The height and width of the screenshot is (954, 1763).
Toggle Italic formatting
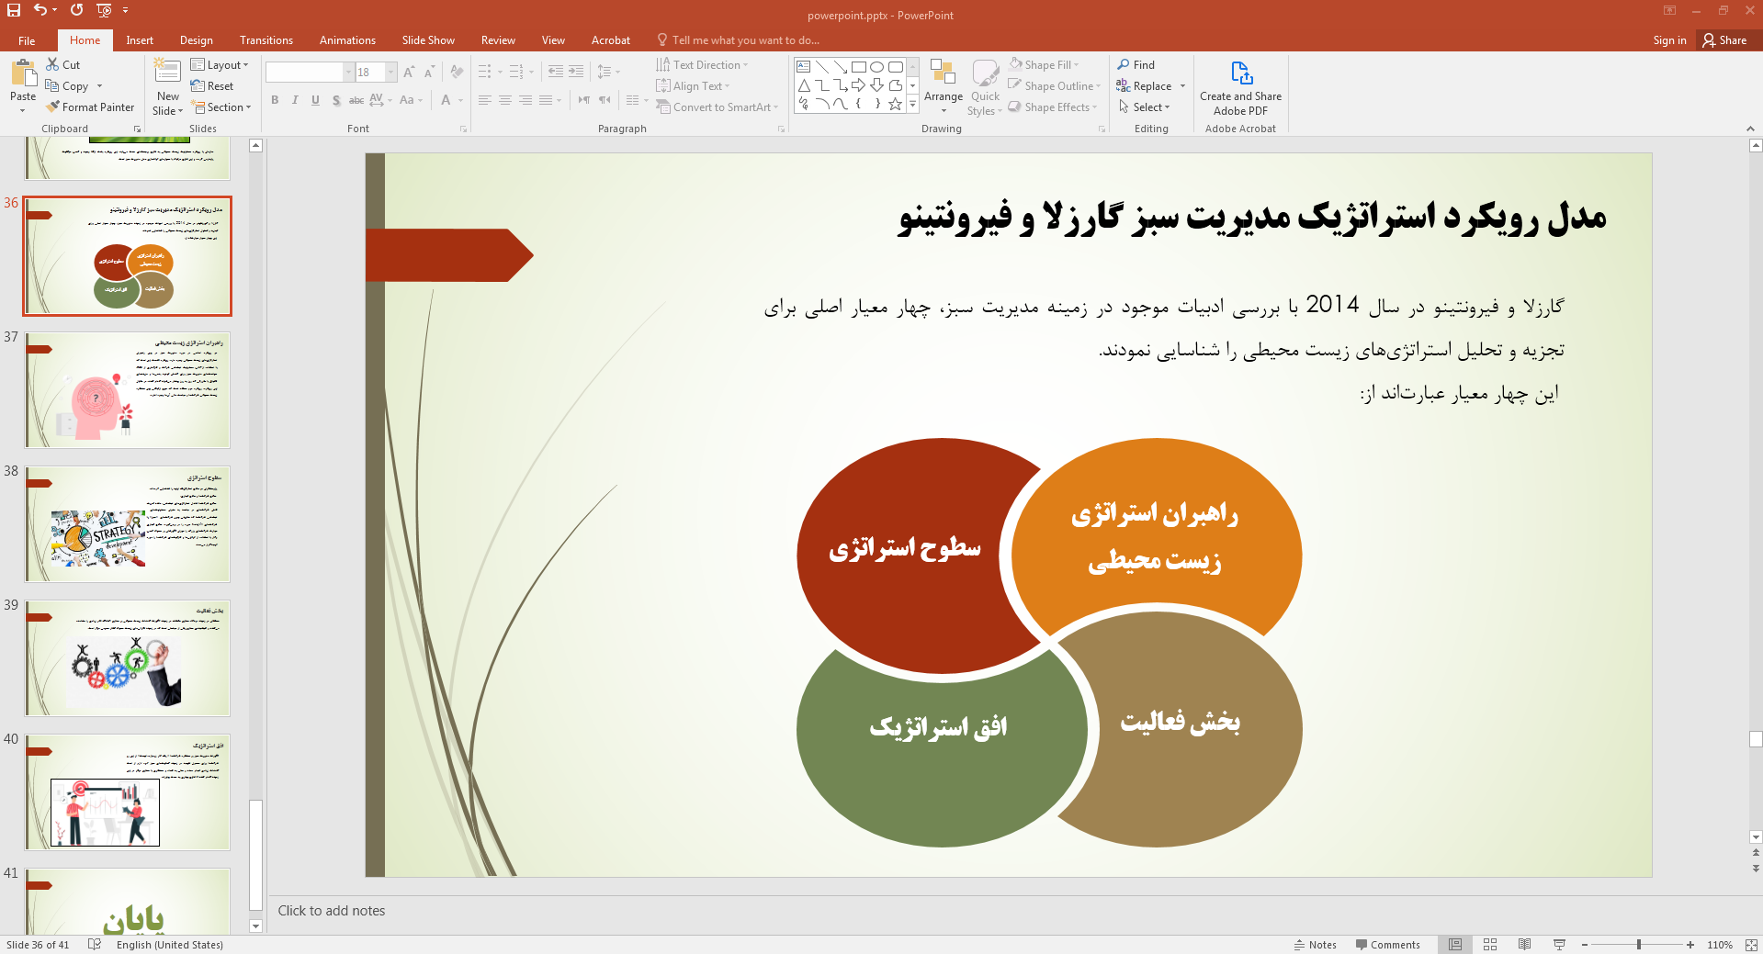295,100
